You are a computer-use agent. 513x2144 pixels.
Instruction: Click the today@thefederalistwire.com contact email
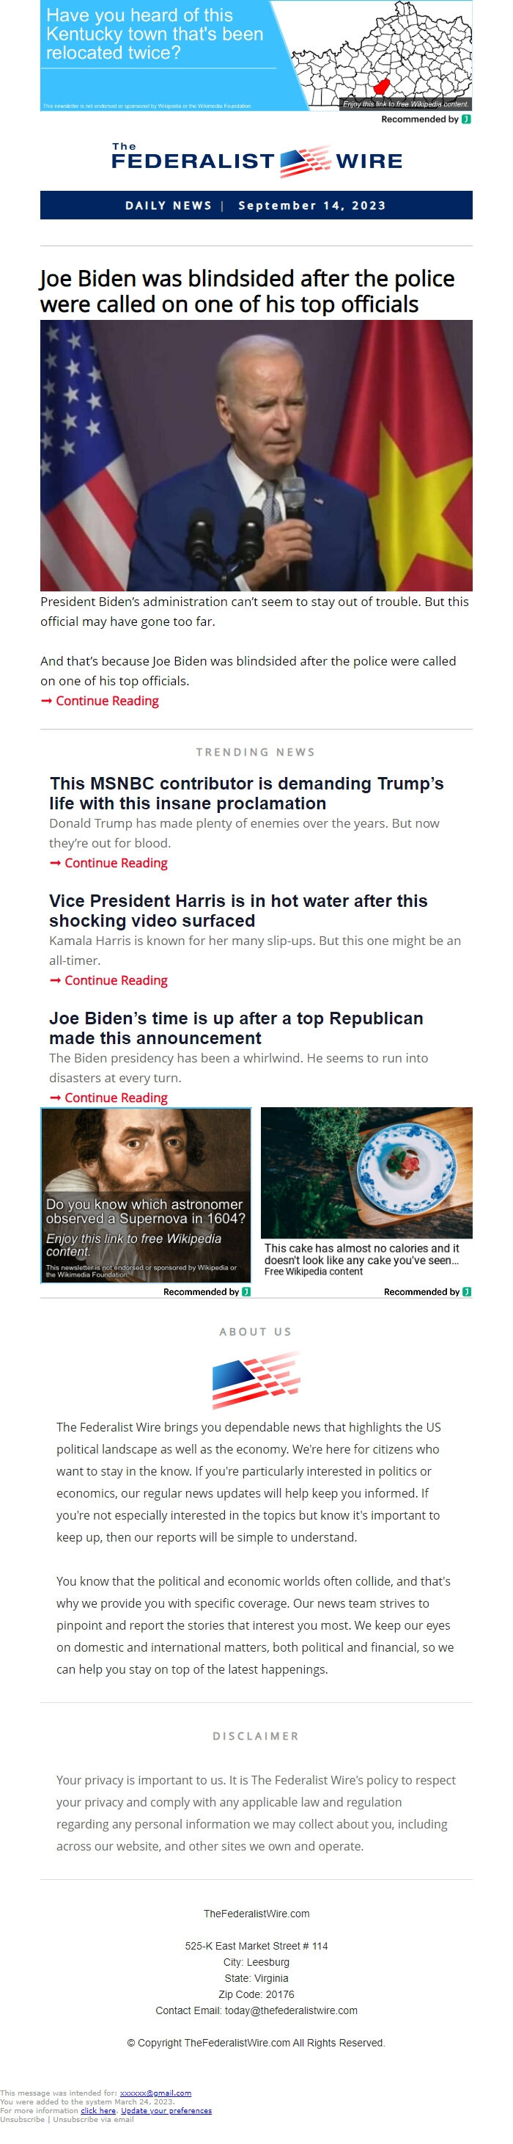[290, 2010]
